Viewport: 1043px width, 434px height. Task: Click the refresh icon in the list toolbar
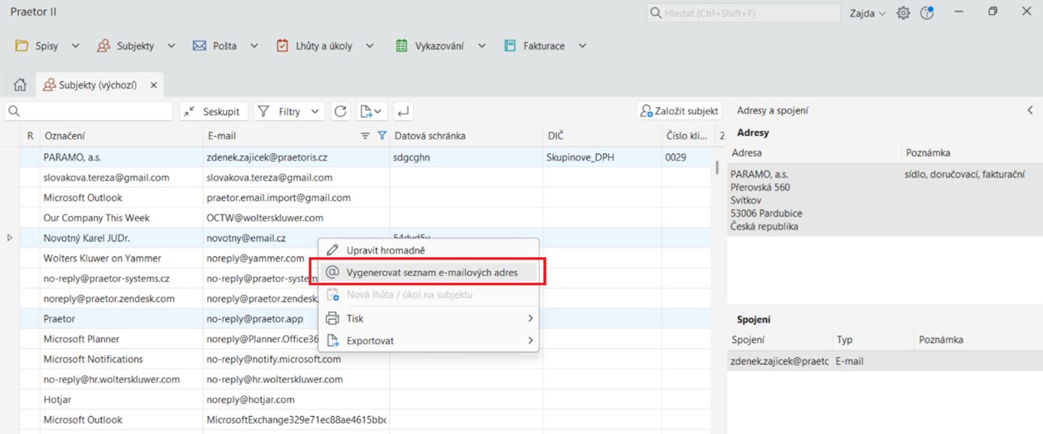(x=341, y=111)
